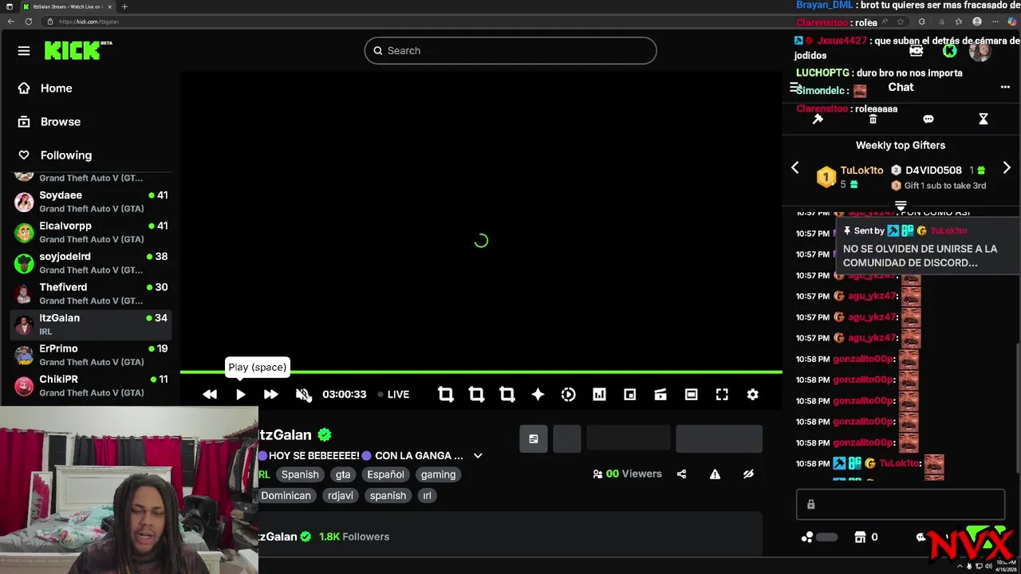Open soyjodelrd channel in sidebar
This screenshot has width=1021, height=574.
(91, 263)
